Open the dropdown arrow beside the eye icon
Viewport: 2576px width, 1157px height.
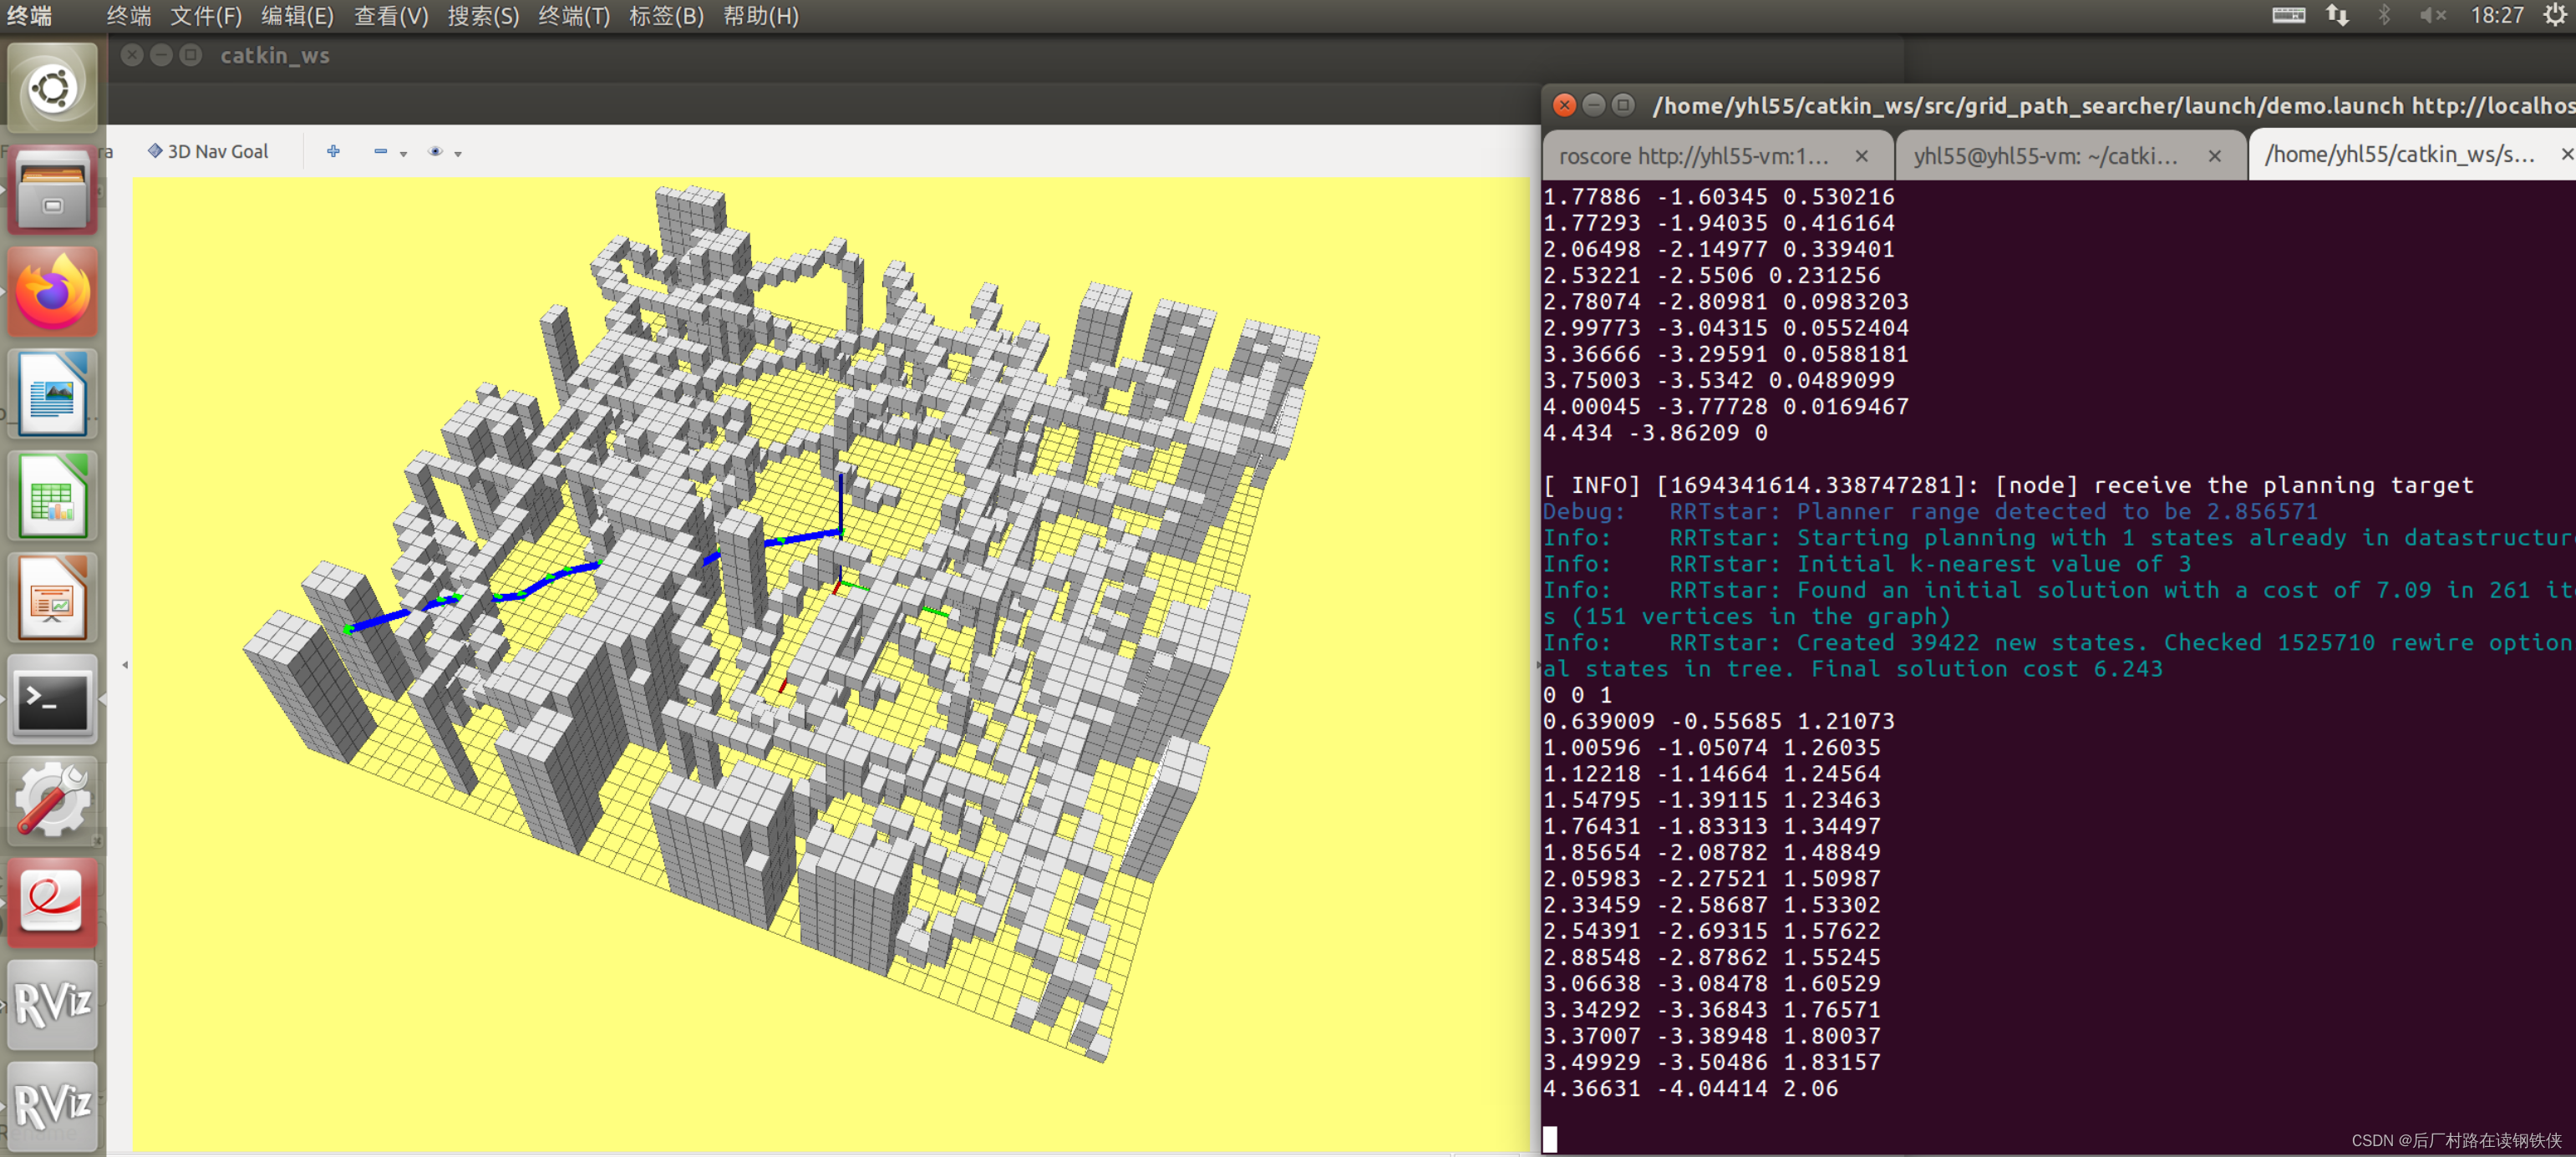(458, 154)
